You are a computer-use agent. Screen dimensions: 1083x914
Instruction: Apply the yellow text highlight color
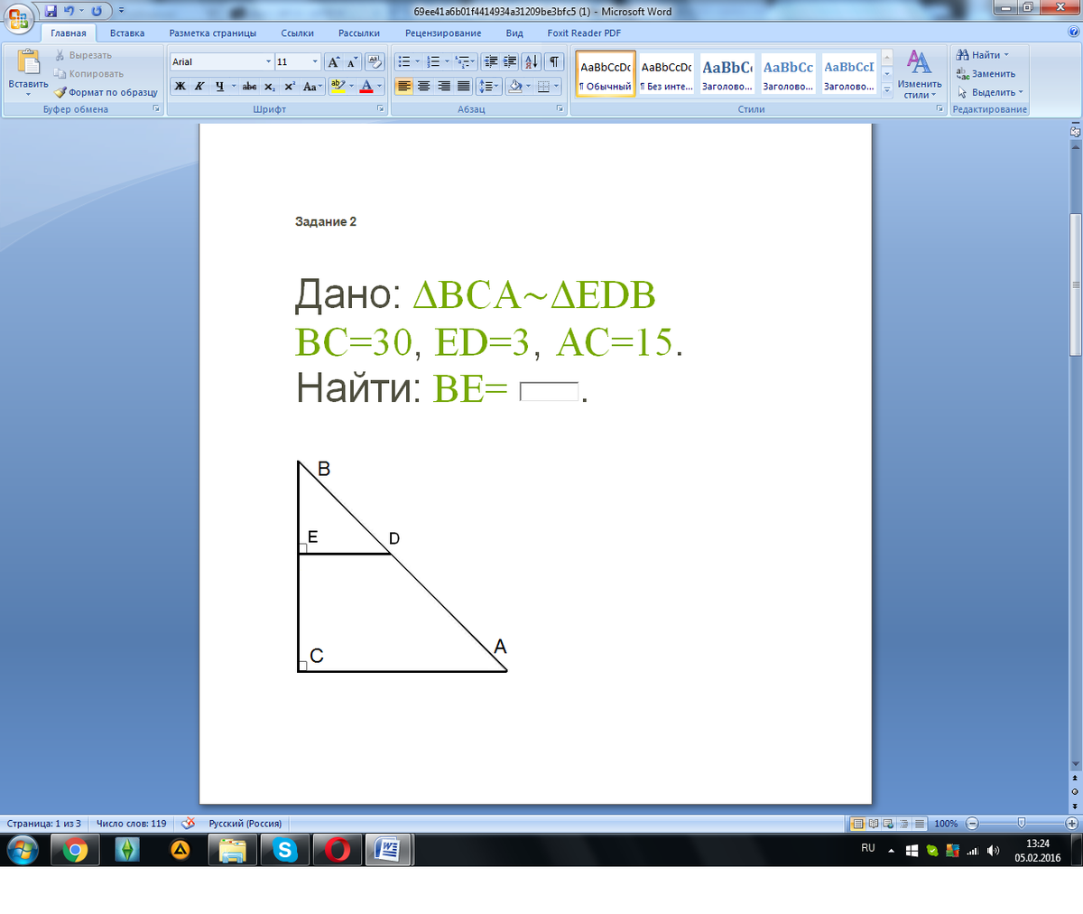point(338,87)
